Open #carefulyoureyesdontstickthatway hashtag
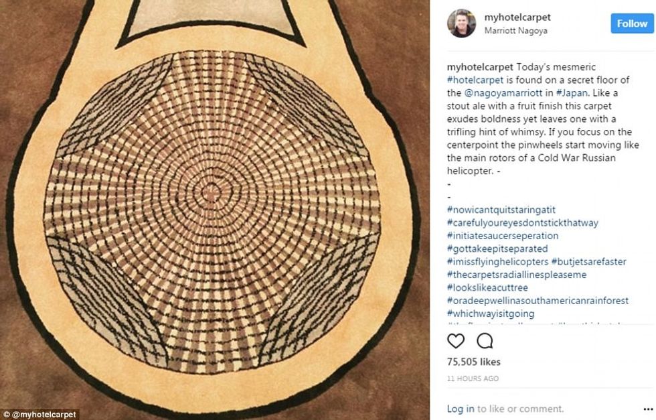The height and width of the screenshot is (420, 656). (x=523, y=223)
